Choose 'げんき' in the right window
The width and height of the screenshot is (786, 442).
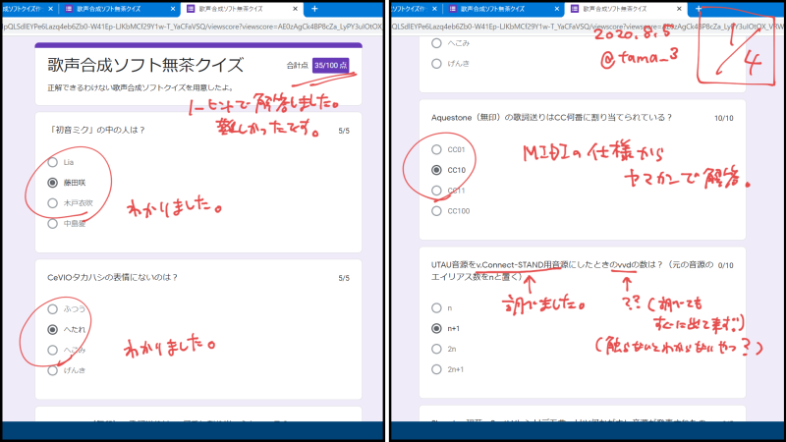(436, 64)
